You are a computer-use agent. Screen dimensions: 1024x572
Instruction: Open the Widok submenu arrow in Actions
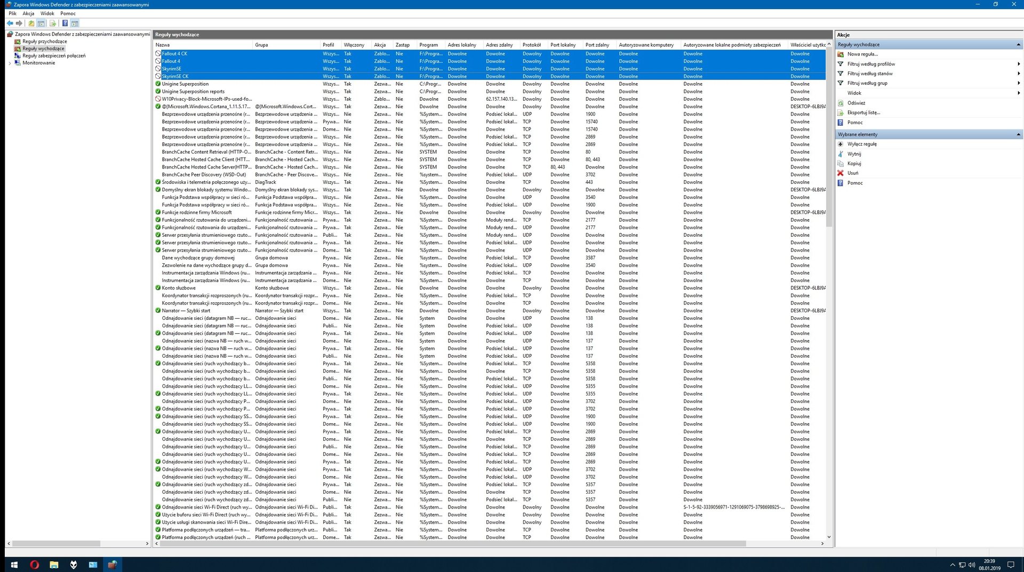click(1019, 93)
